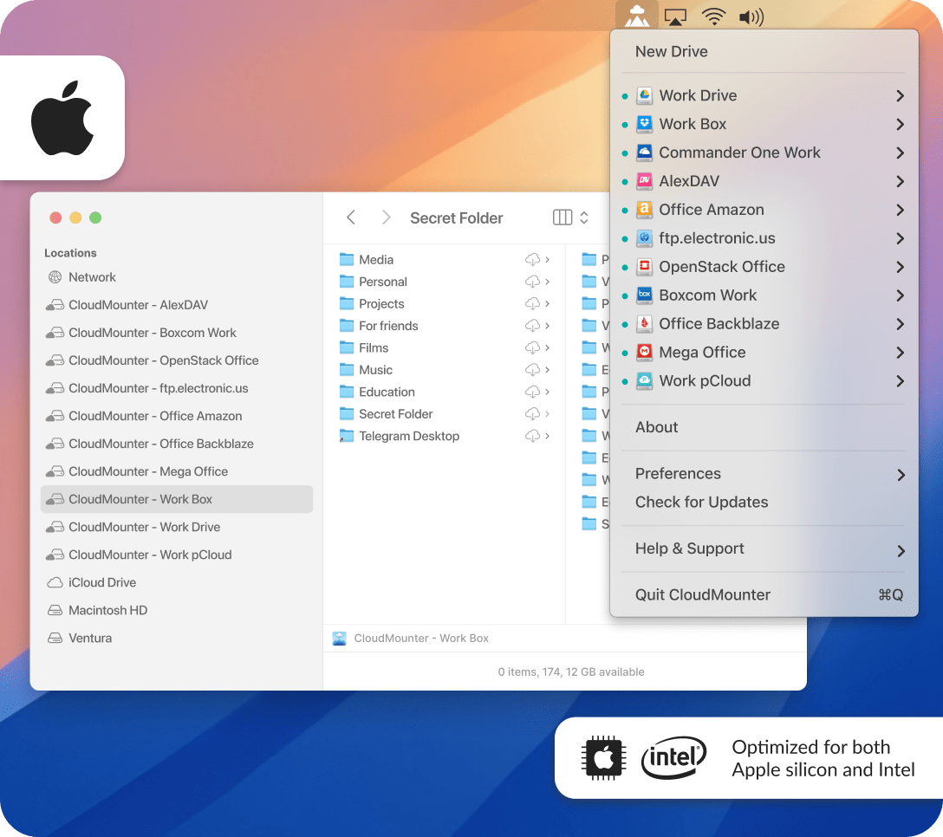Choose Quit CloudMounter from the menu
The image size is (943, 837).
(702, 595)
